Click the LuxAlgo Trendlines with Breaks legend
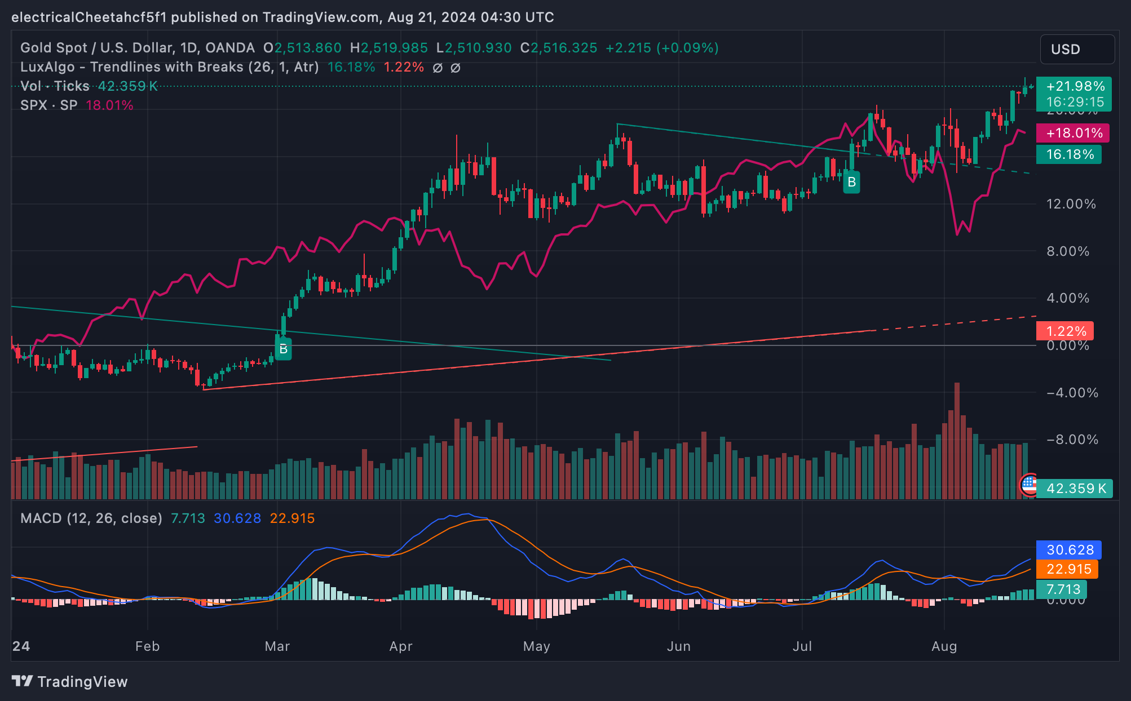Image resolution: width=1131 pixels, height=701 pixels. [169, 67]
